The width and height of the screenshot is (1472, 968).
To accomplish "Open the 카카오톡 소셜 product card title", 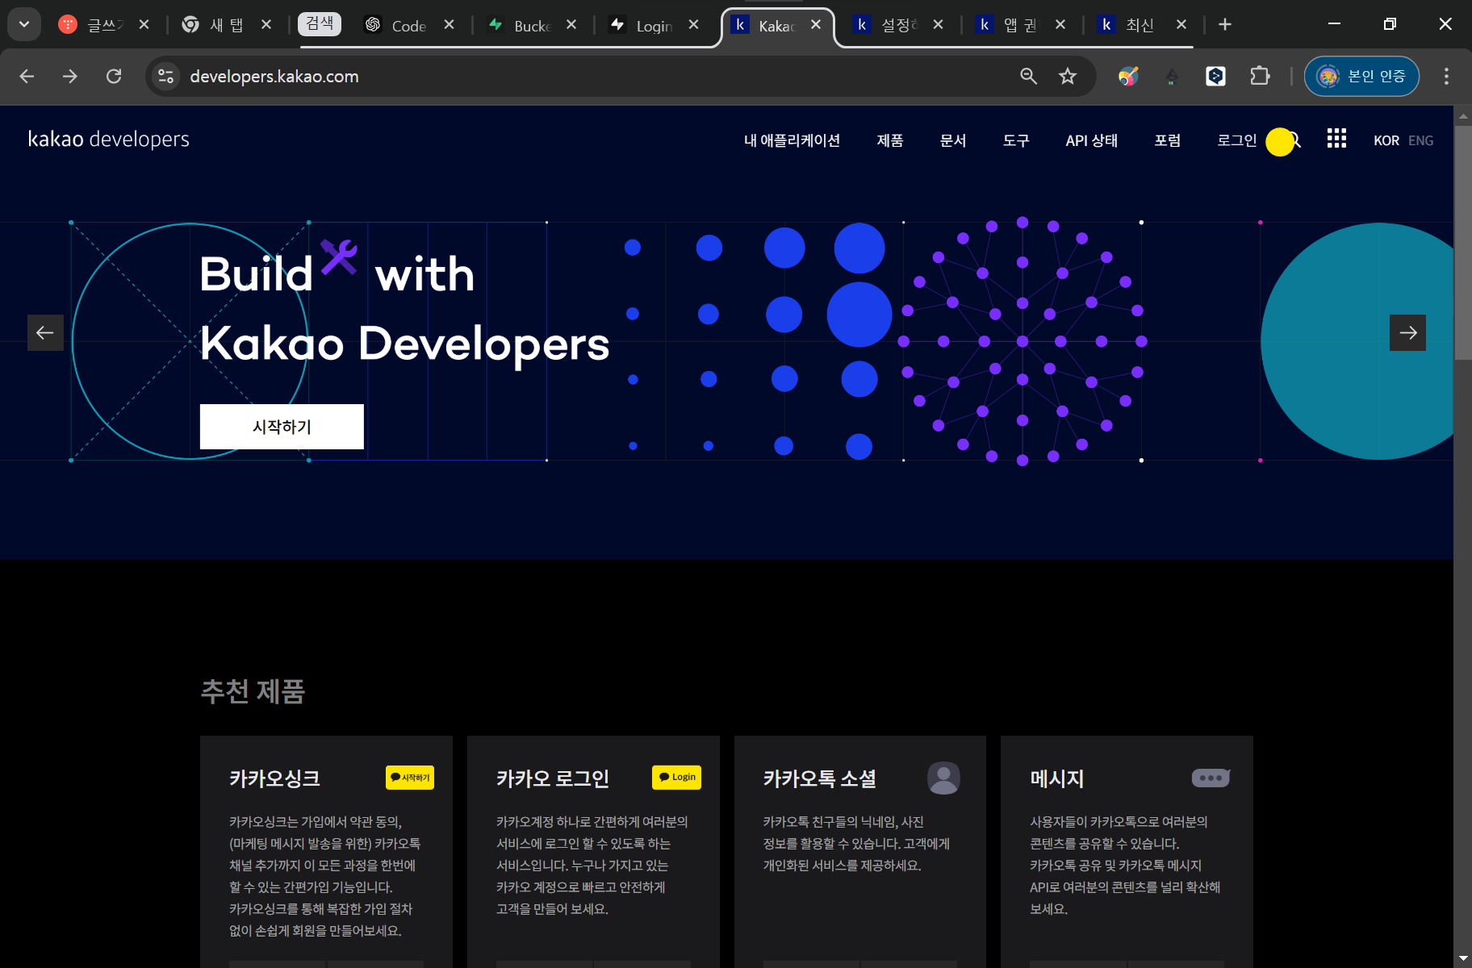I will 820,778.
